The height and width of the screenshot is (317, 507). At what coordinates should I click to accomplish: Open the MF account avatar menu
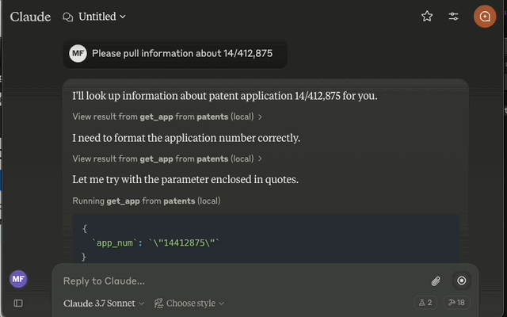18,279
